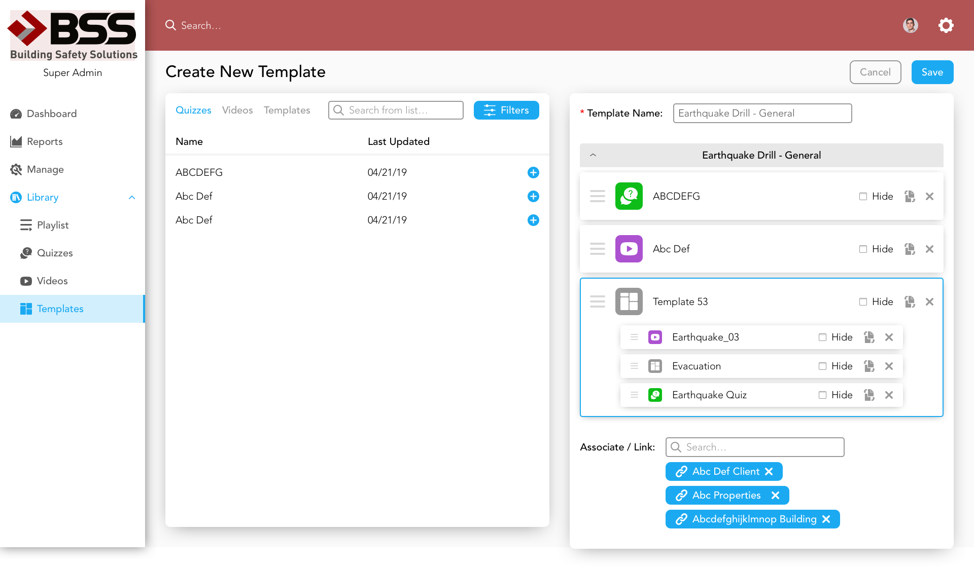
Task: Click the user profile avatar
Action: click(x=911, y=25)
